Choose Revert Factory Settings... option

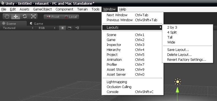(188, 59)
